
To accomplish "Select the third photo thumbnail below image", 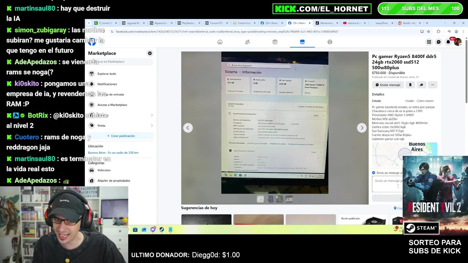I will click(x=280, y=199).
